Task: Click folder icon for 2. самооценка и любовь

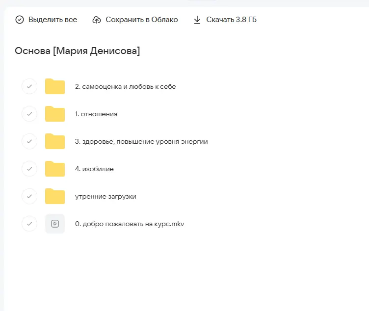Action: (x=55, y=86)
